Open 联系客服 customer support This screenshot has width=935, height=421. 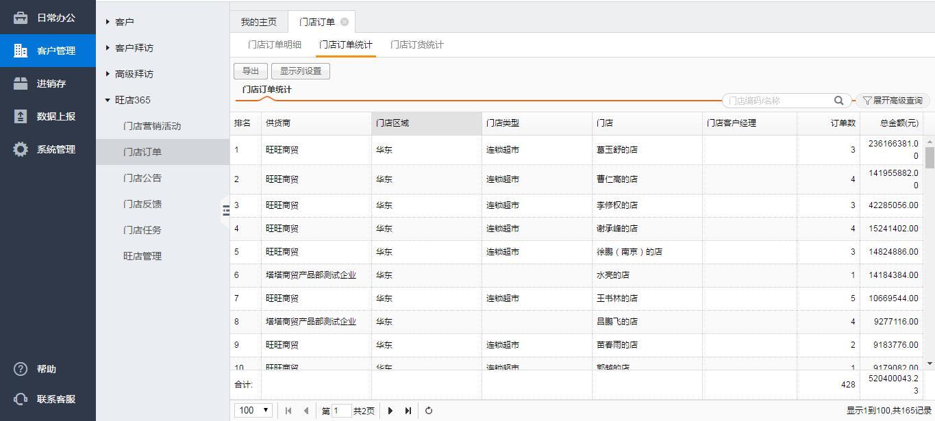coord(55,399)
